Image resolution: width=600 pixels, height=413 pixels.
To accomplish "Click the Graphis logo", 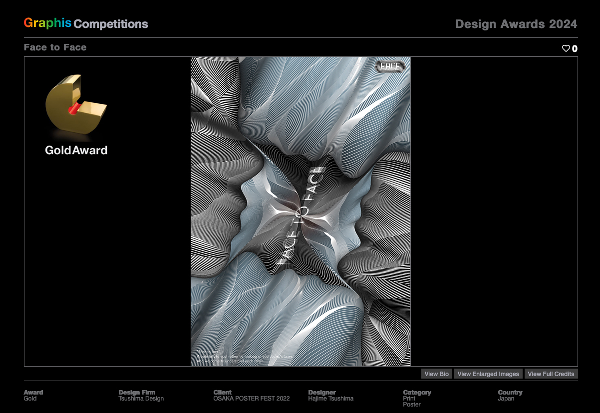I will [x=47, y=23].
